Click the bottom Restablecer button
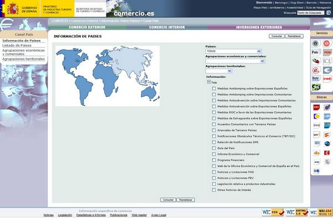The height and width of the screenshot is (219, 333). click(x=185, y=200)
